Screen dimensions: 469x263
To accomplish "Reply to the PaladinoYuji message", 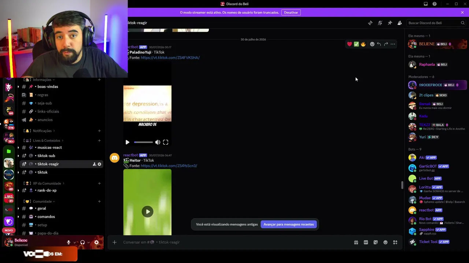I will pyautogui.click(x=379, y=44).
